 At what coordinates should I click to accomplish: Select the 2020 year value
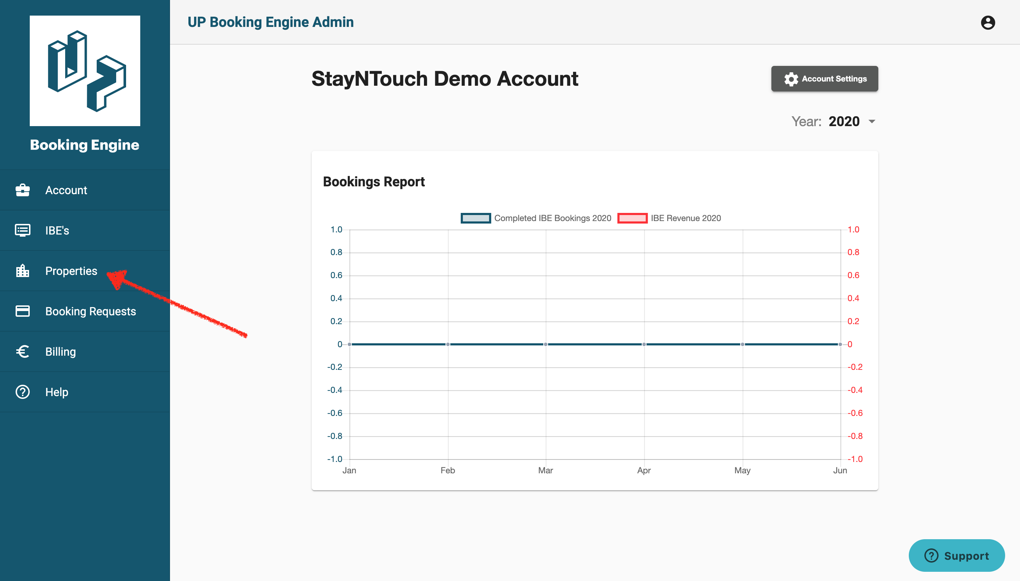tap(844, 121)
